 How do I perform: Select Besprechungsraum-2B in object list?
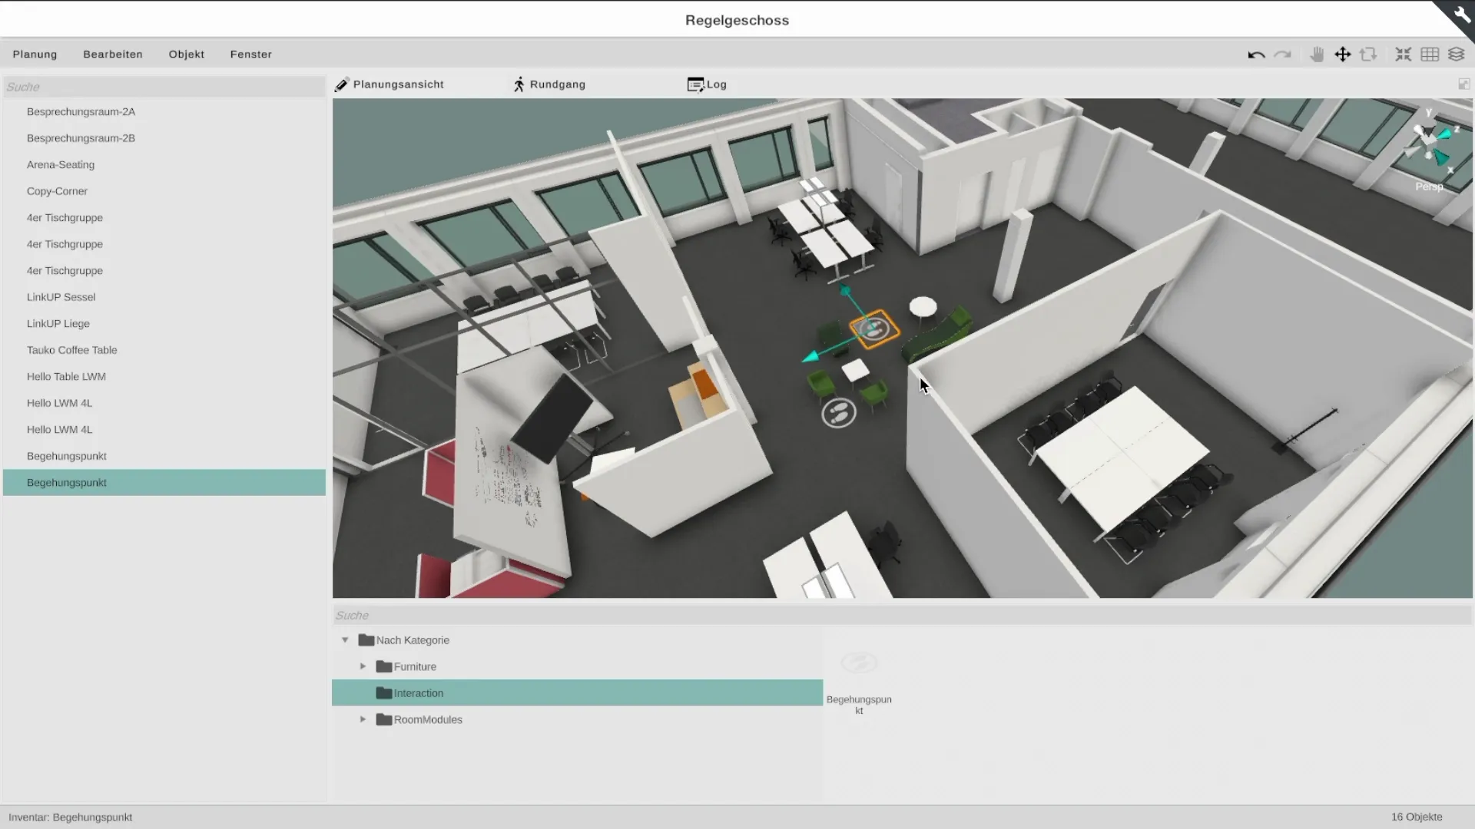click(x=164, y=138)
